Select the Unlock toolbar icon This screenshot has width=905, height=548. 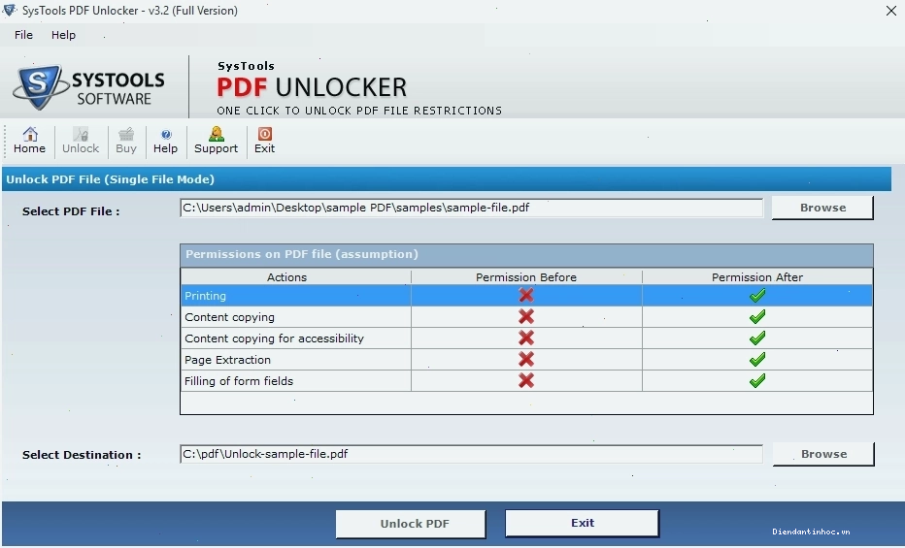pyautogui.click(x=81, y=141)
